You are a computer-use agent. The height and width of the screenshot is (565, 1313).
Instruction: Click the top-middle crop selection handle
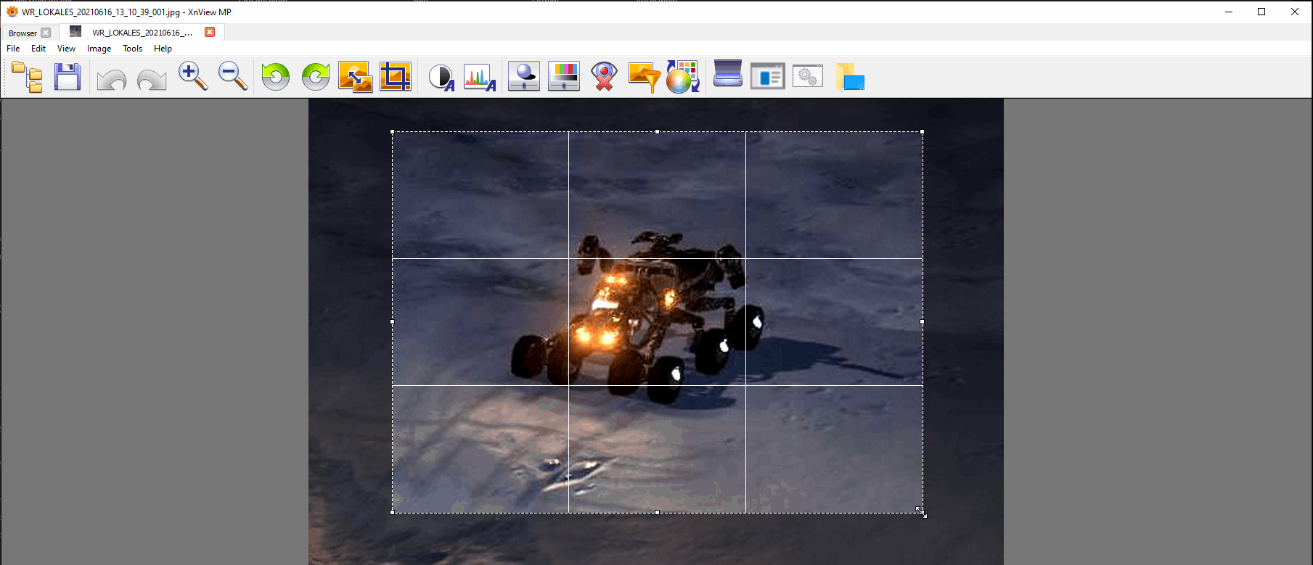(658, 132)
